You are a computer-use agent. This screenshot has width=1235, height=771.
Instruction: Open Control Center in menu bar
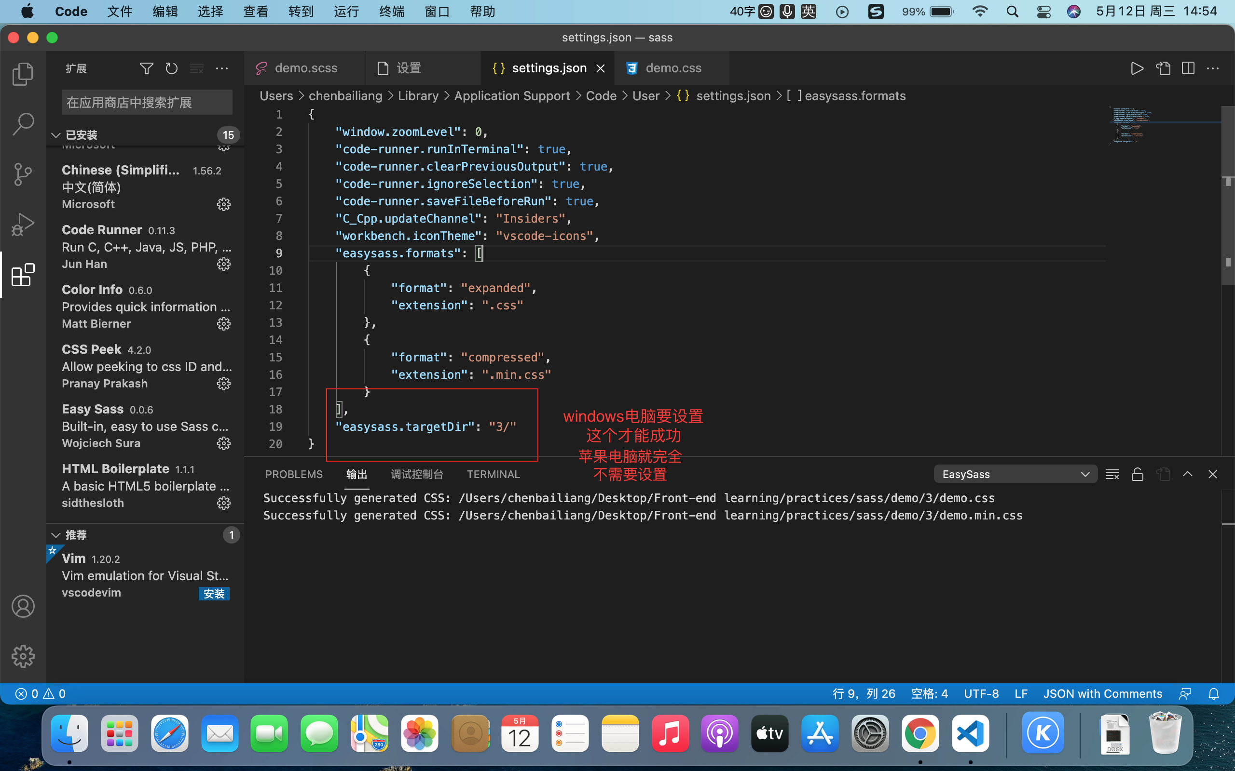1043,11
